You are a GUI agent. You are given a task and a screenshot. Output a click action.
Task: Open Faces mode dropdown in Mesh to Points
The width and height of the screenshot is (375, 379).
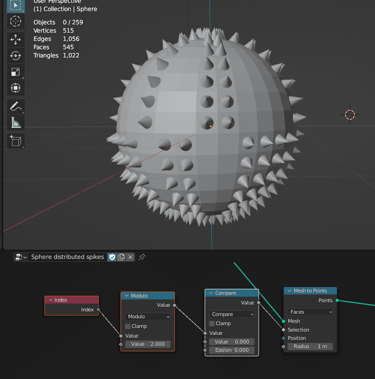310,312
